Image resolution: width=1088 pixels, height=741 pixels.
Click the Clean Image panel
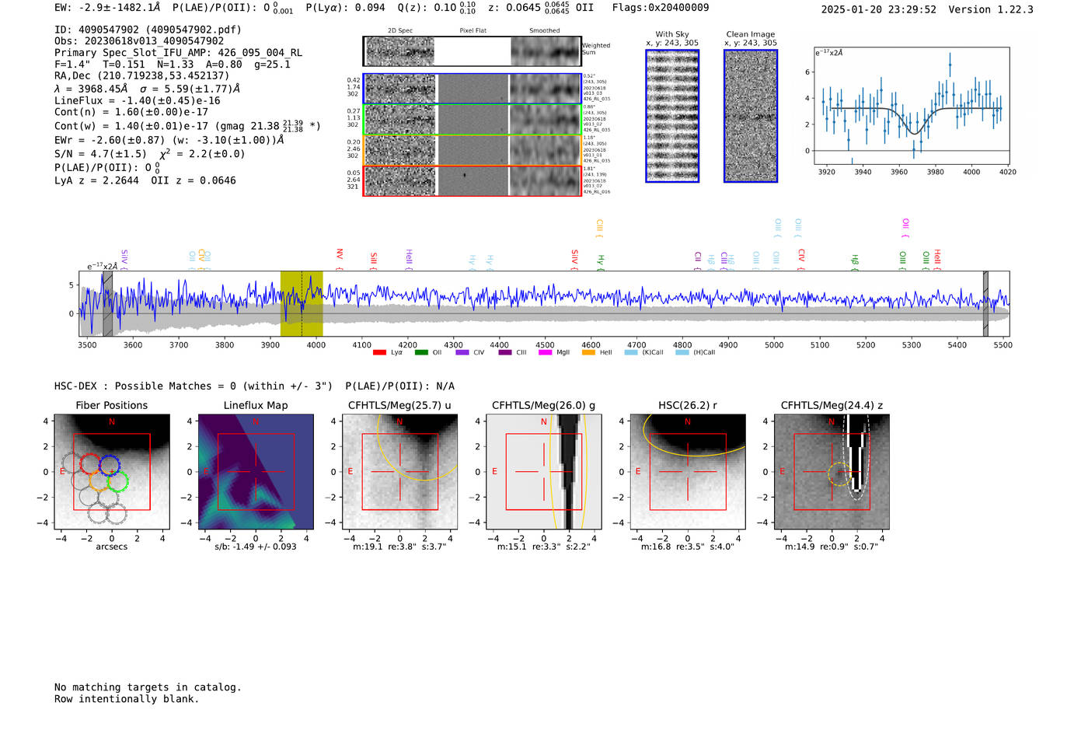point(751,116)
